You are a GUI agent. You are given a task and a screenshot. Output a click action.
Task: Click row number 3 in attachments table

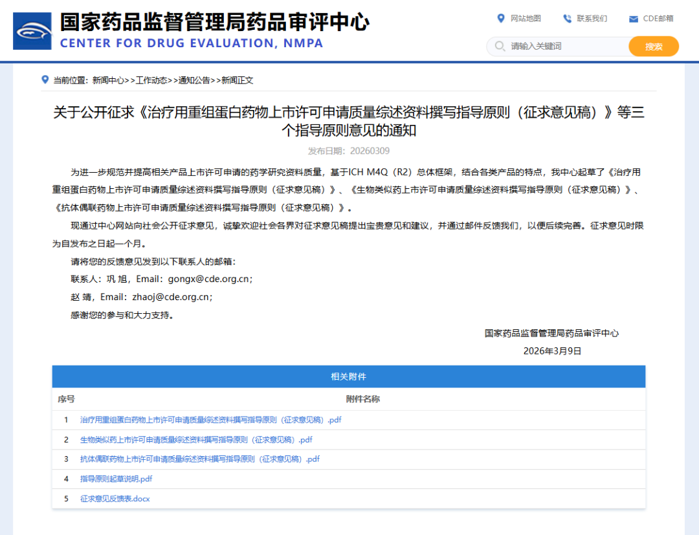tap(66, 459)
